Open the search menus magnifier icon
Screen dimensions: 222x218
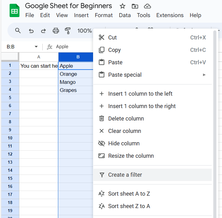[18, 30]
